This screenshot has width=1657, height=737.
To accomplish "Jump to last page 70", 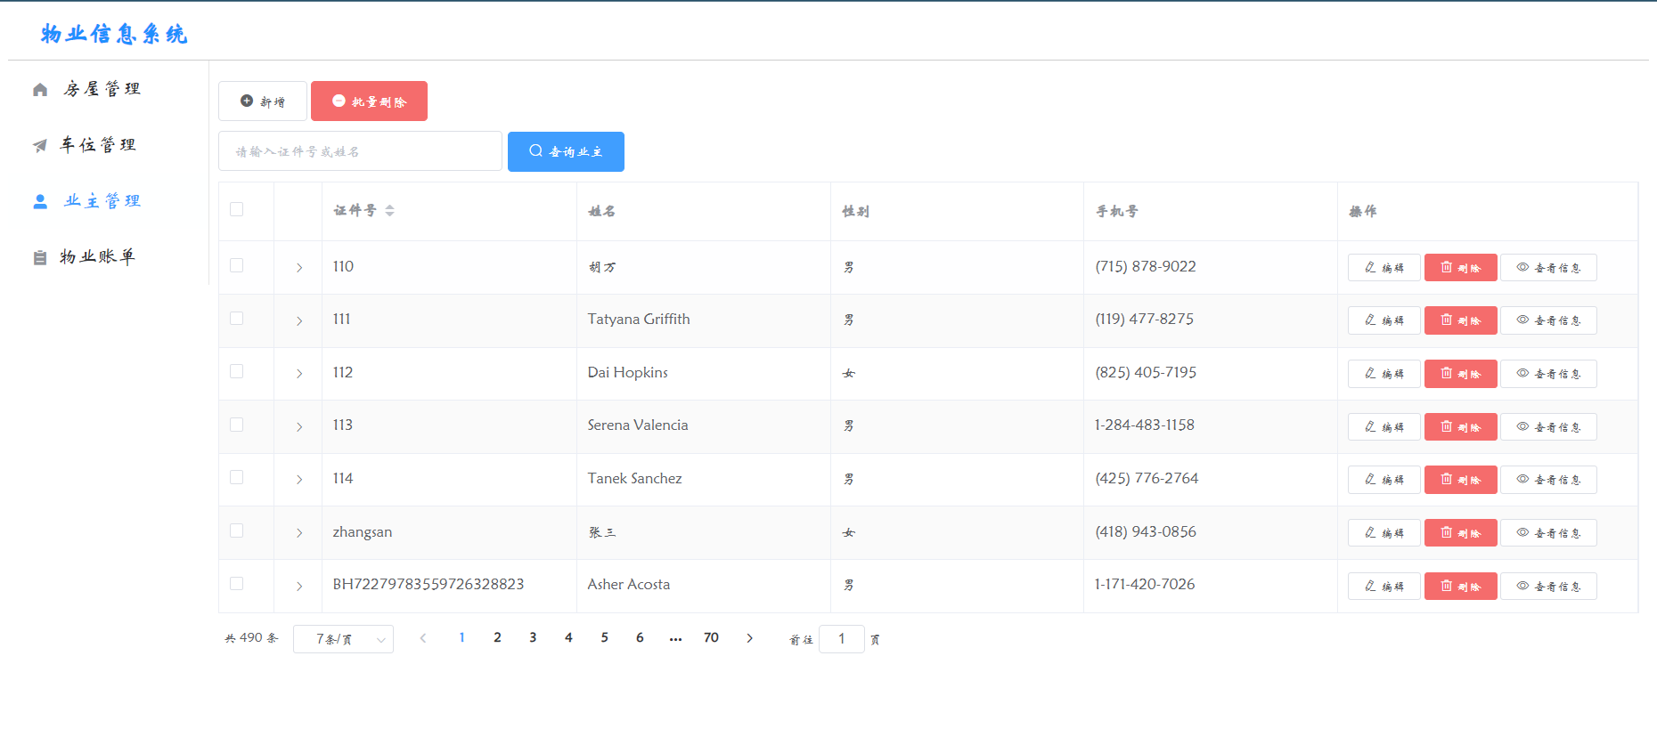I will pyautogui.click(x=711, y=638).
